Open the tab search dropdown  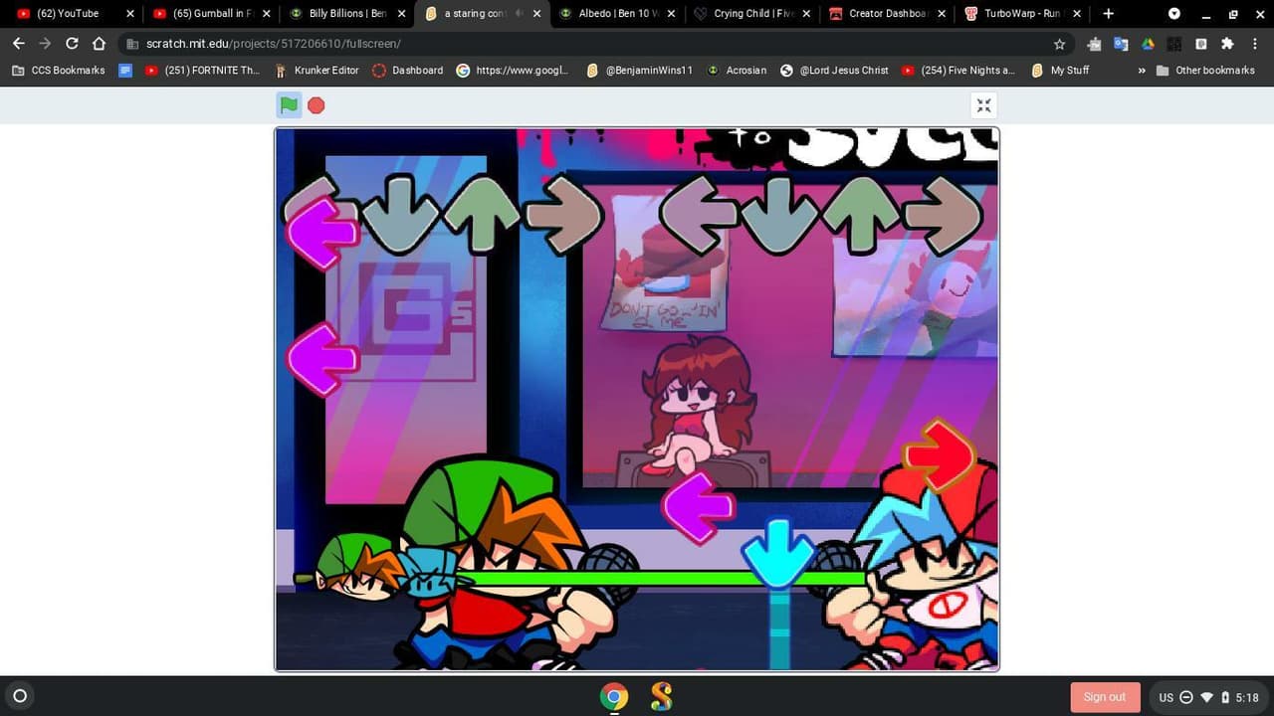tap(1174, 14)
